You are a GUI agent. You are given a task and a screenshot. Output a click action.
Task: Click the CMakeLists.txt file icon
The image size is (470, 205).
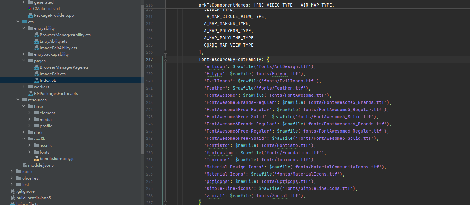(30, 9)
